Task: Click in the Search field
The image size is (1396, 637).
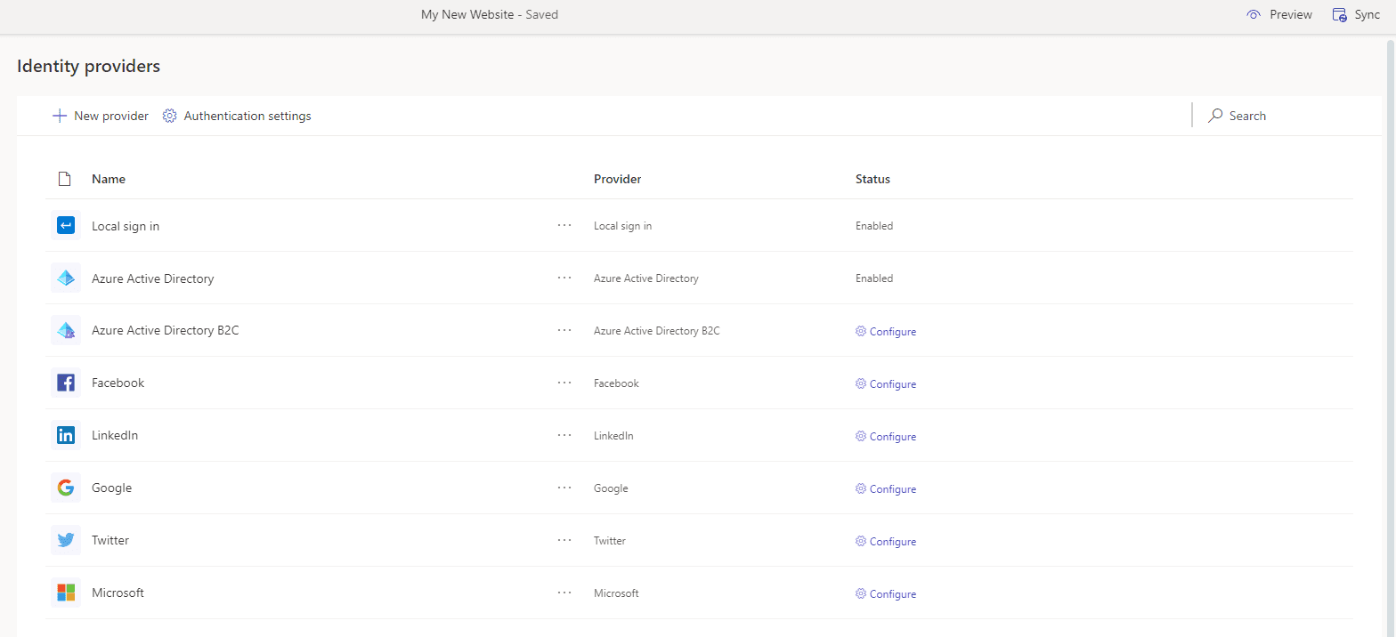Action: click(x=1282, y=116)
